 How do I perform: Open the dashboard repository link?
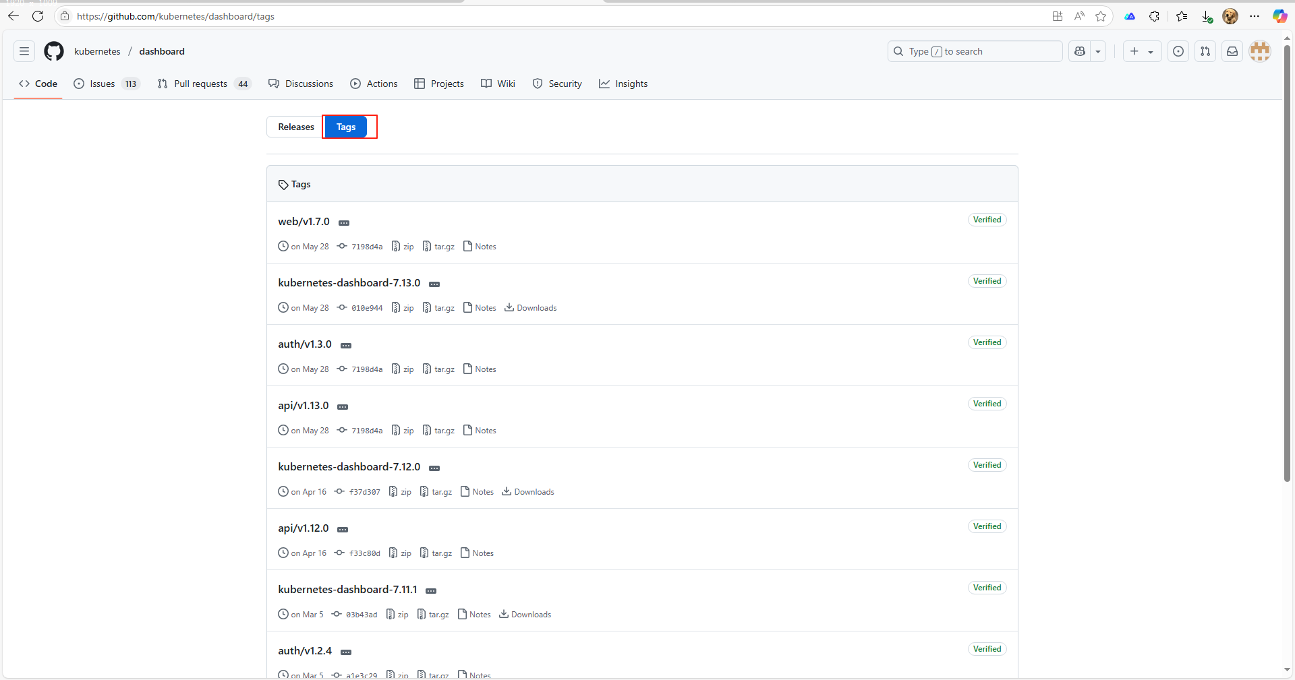point(162,51)
